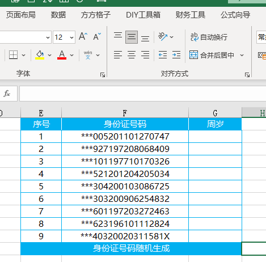This screenshot has height=262, width=266.
Task: Open the 合并后居中 dropdown arrow
Action: pos(242,55)
